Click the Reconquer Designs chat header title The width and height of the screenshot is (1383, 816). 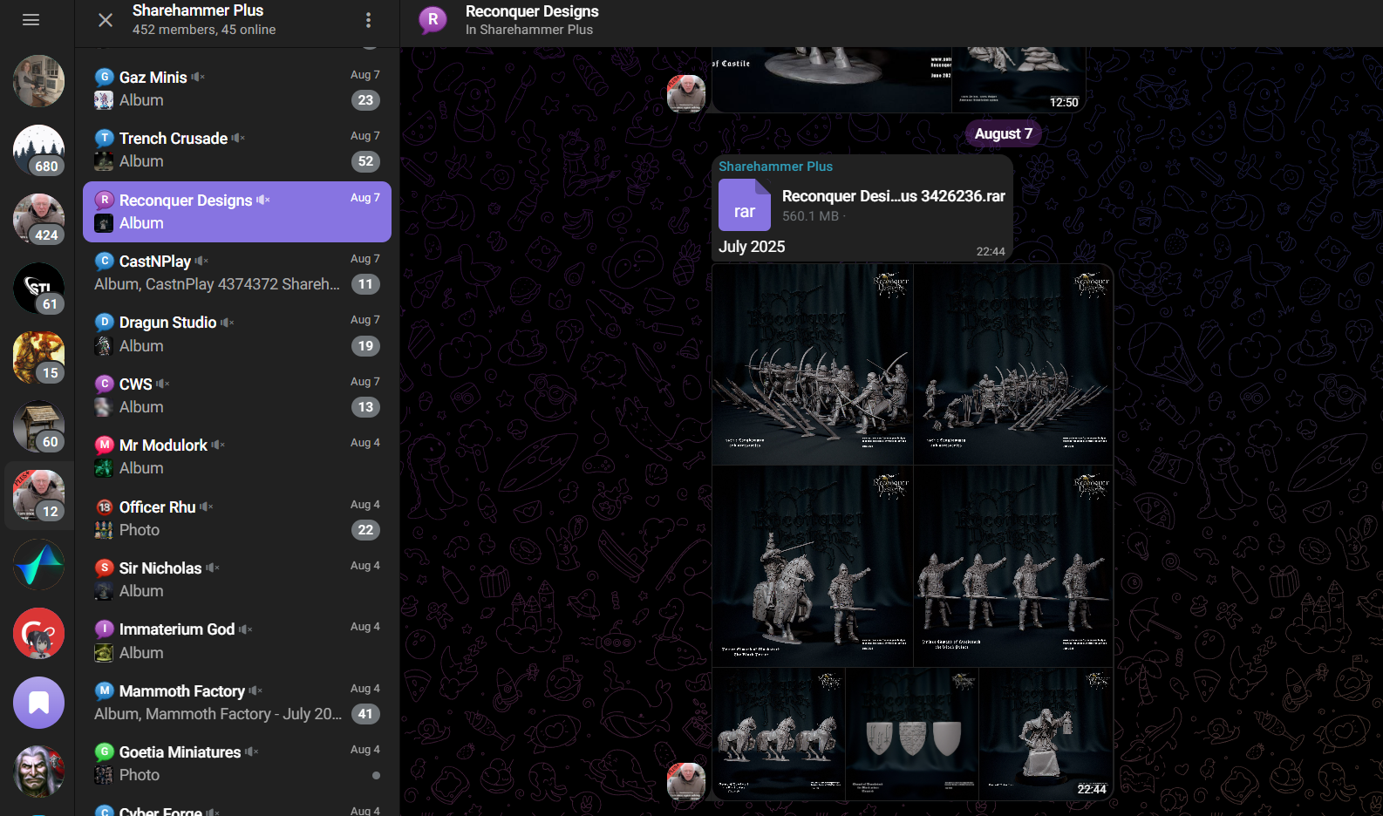(532, 11)
